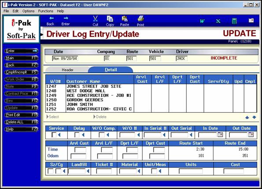Click the page-down arrow below work order list
This screenshot has width=262, height=189.
[x=254, y=118]
